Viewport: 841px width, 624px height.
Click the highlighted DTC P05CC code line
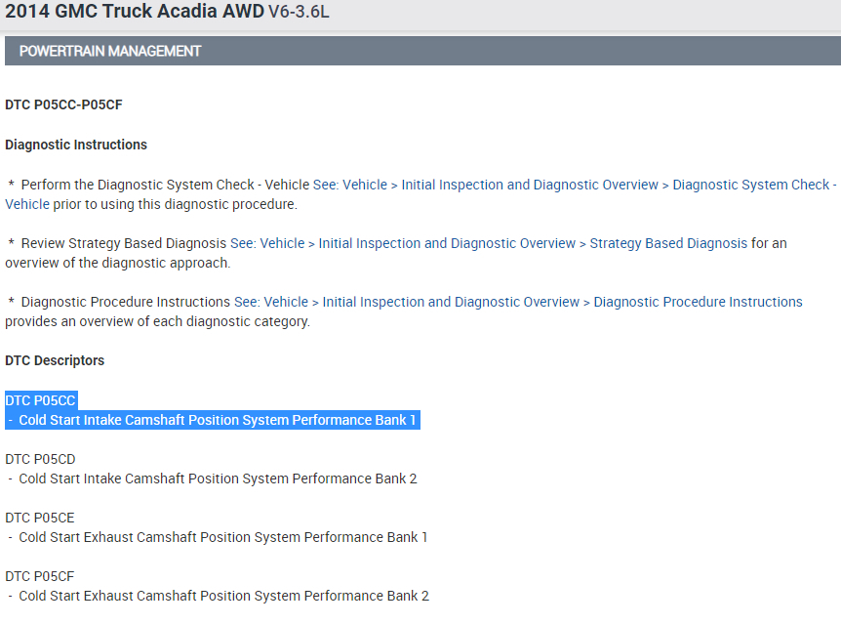(x=40, y=400)
